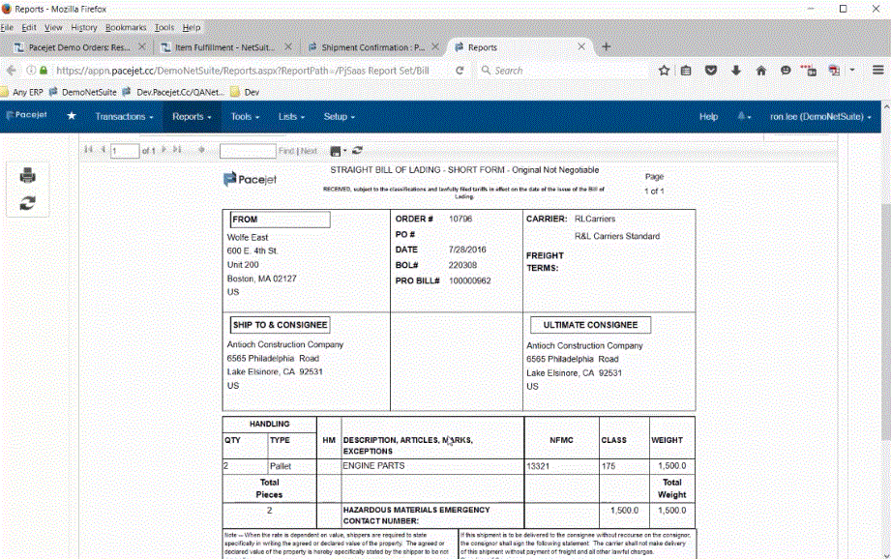Open Firefox Bookmarks menu
Screen dimensions: 891x559
(126, 27)
